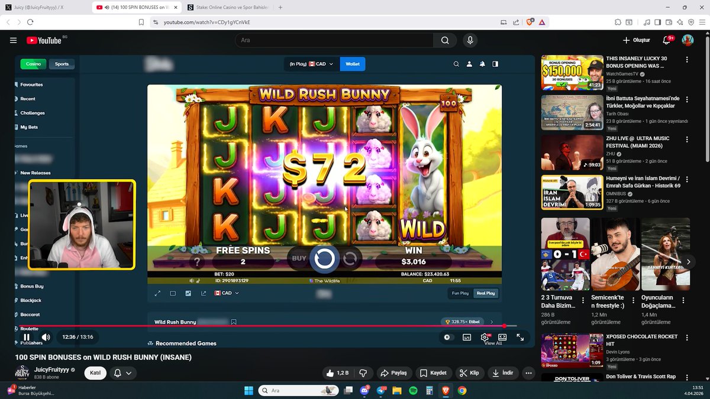710x399 pixels.
Task: Go back with the browser back arrow
Action: tap(8, 22)
